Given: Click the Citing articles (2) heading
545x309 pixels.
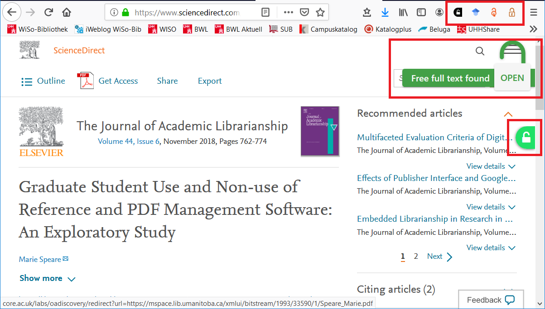Looking at the screenshot, I should 396,289.
